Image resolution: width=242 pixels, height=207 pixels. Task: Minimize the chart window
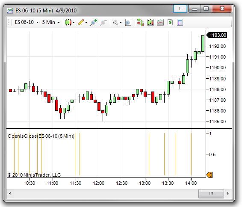point(194,9)
